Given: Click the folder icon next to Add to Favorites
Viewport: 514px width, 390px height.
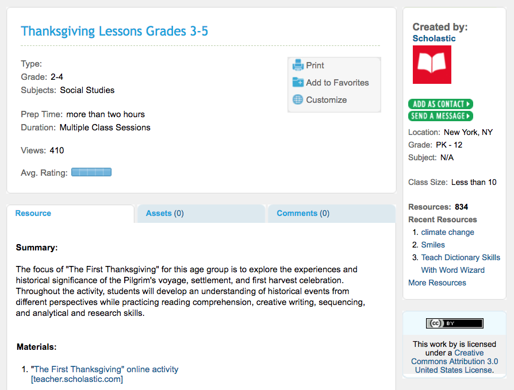Looking at the screenshot, I should click(298, 82).
